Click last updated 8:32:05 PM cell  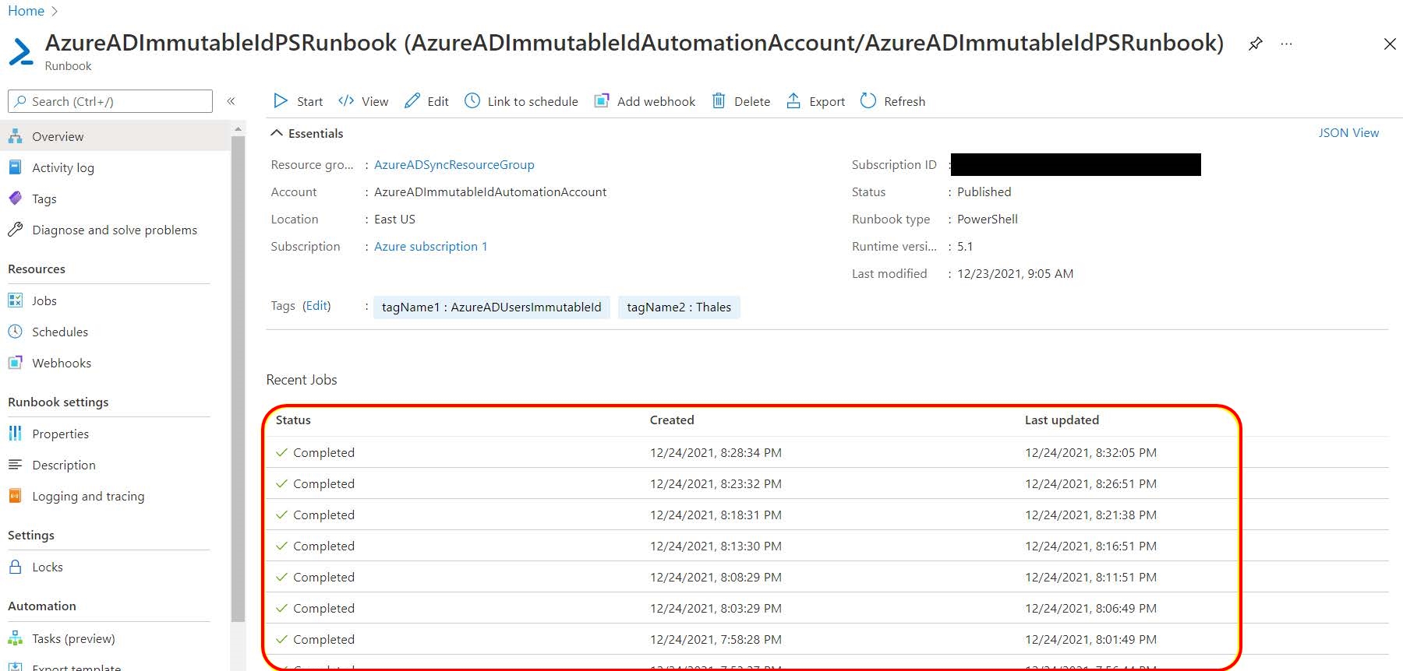(x=1090, y=452)
